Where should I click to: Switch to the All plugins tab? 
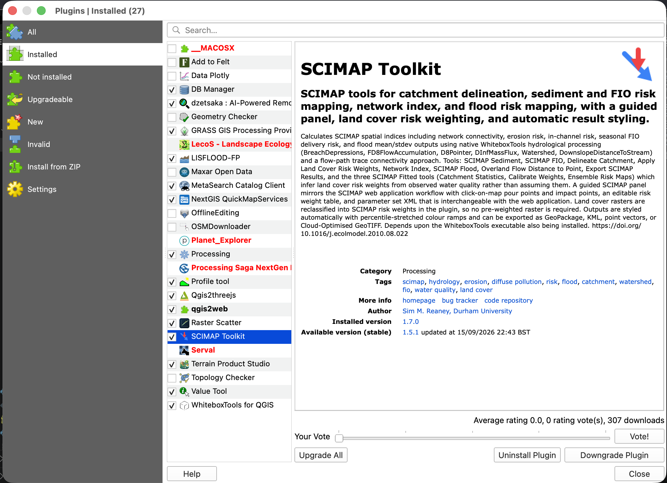click(x=83, y=32)
